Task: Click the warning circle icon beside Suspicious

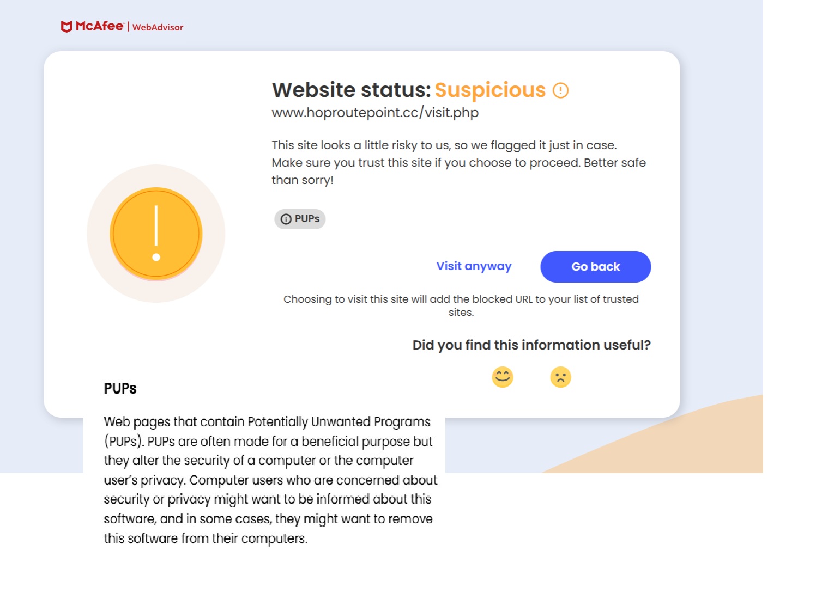Action: [x=560, y=90]
